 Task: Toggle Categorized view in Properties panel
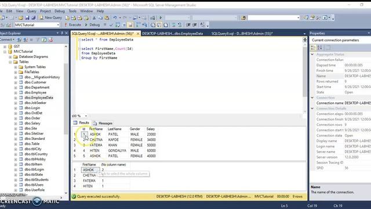coord(313,48)
